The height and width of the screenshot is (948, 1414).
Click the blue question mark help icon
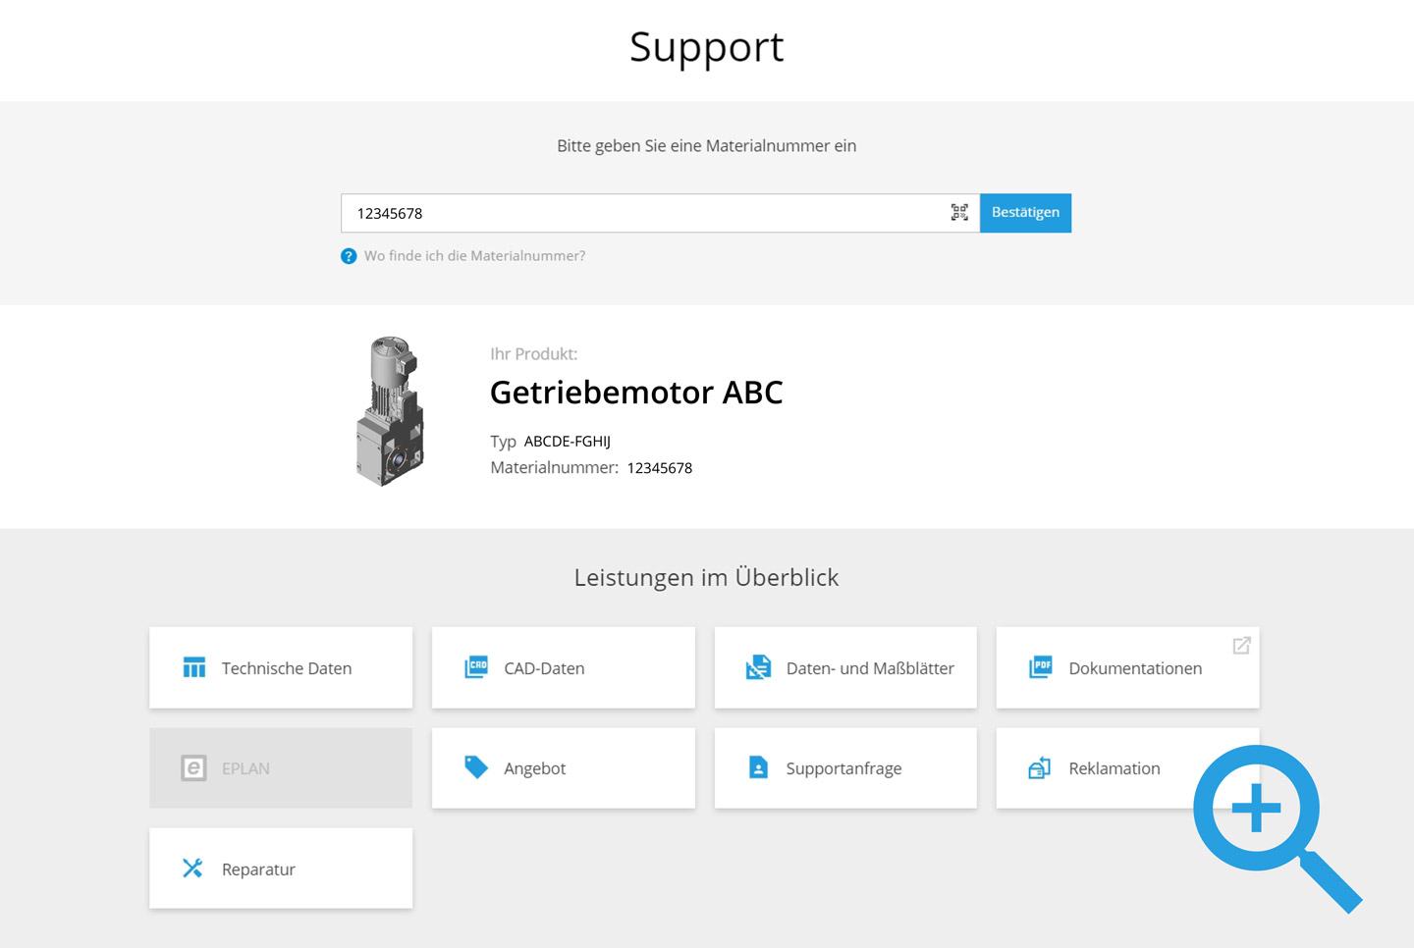coord(349,255)
